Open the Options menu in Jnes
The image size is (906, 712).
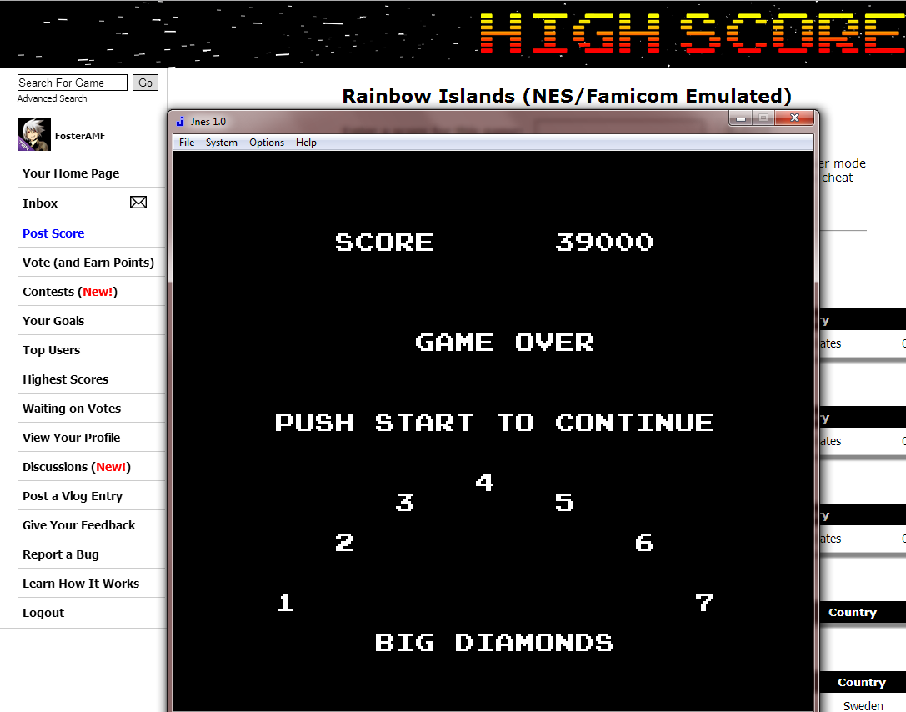(x=267, y=143)
